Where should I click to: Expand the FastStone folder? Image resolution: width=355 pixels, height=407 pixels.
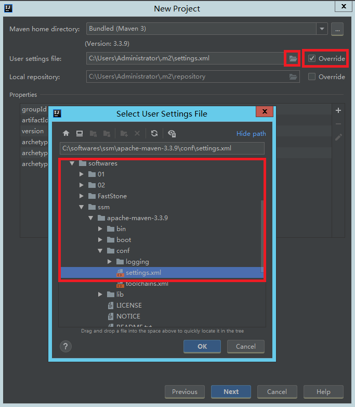pyautogui.click(x=82, y=196)
